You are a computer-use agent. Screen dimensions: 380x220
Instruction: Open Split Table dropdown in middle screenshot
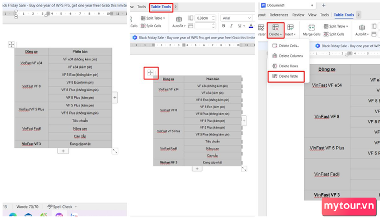[153, 18]
